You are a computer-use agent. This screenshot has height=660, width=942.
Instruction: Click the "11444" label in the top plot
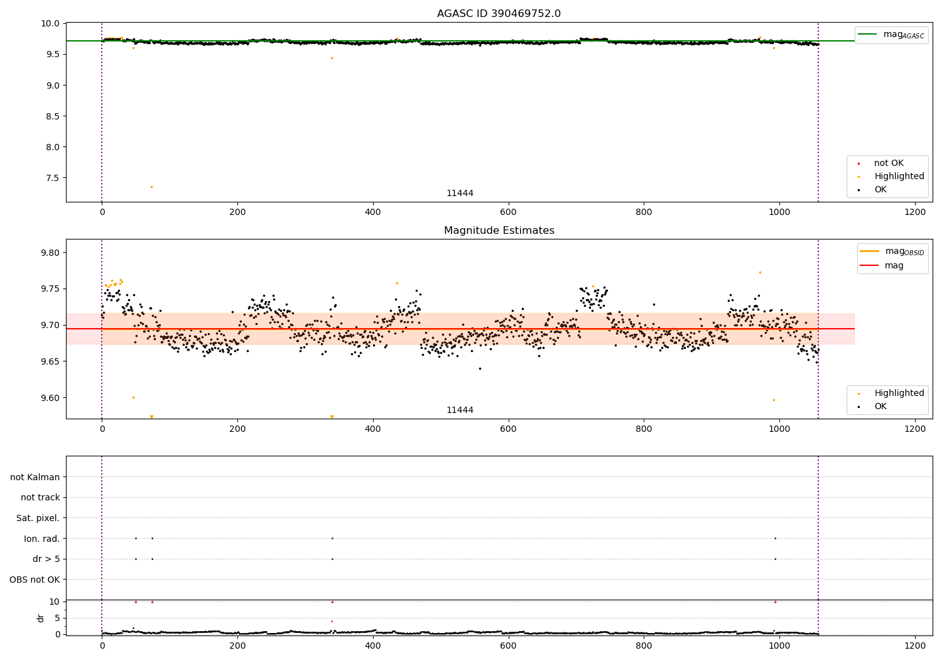click(x=460, y=194)
